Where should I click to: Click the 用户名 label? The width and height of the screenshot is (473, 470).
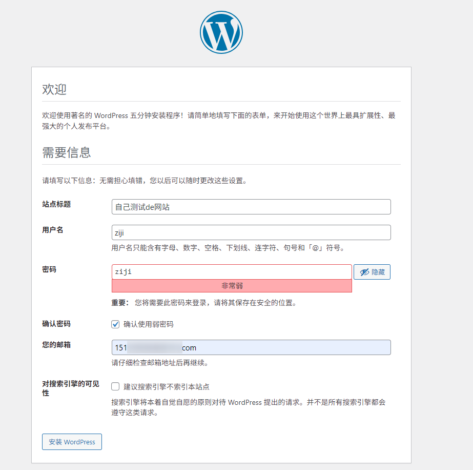pos(52,230)
